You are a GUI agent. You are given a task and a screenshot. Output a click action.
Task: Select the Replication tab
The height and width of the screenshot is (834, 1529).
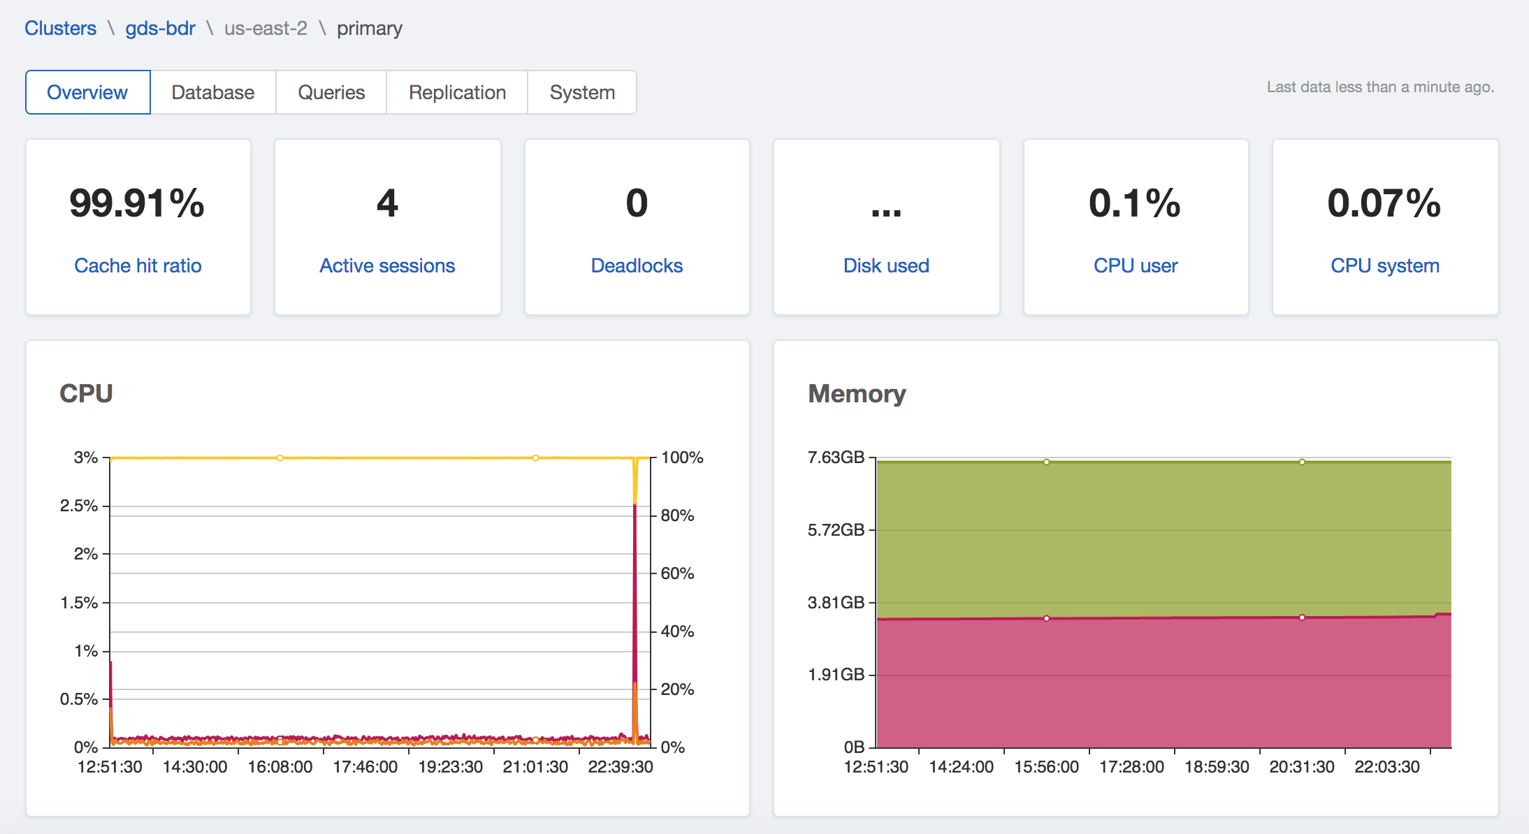(x=457, y=92)
